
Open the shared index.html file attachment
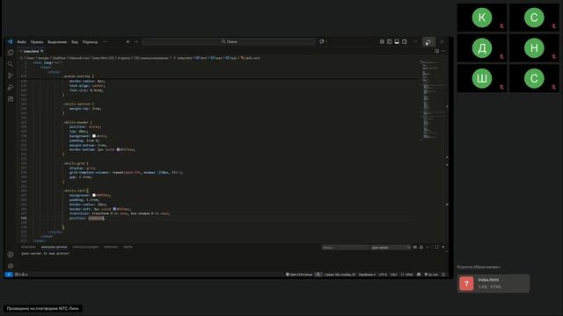pyautogui.click(x=494, y=284)
